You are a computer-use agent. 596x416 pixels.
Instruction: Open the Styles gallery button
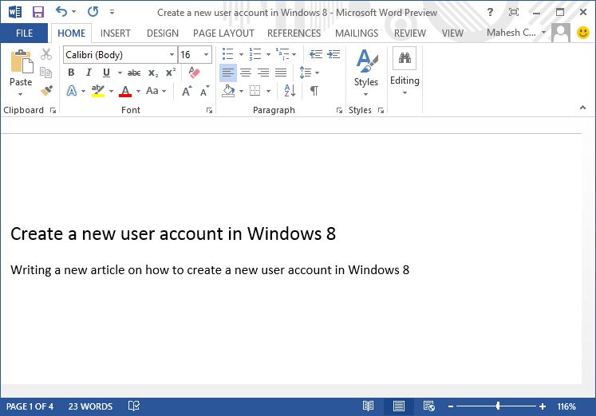coord(366,73)
